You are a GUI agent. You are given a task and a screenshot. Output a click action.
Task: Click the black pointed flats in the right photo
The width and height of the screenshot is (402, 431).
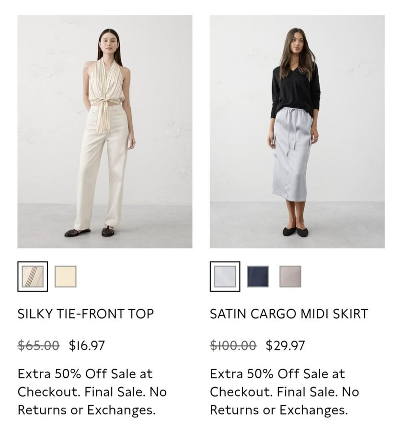296,231
